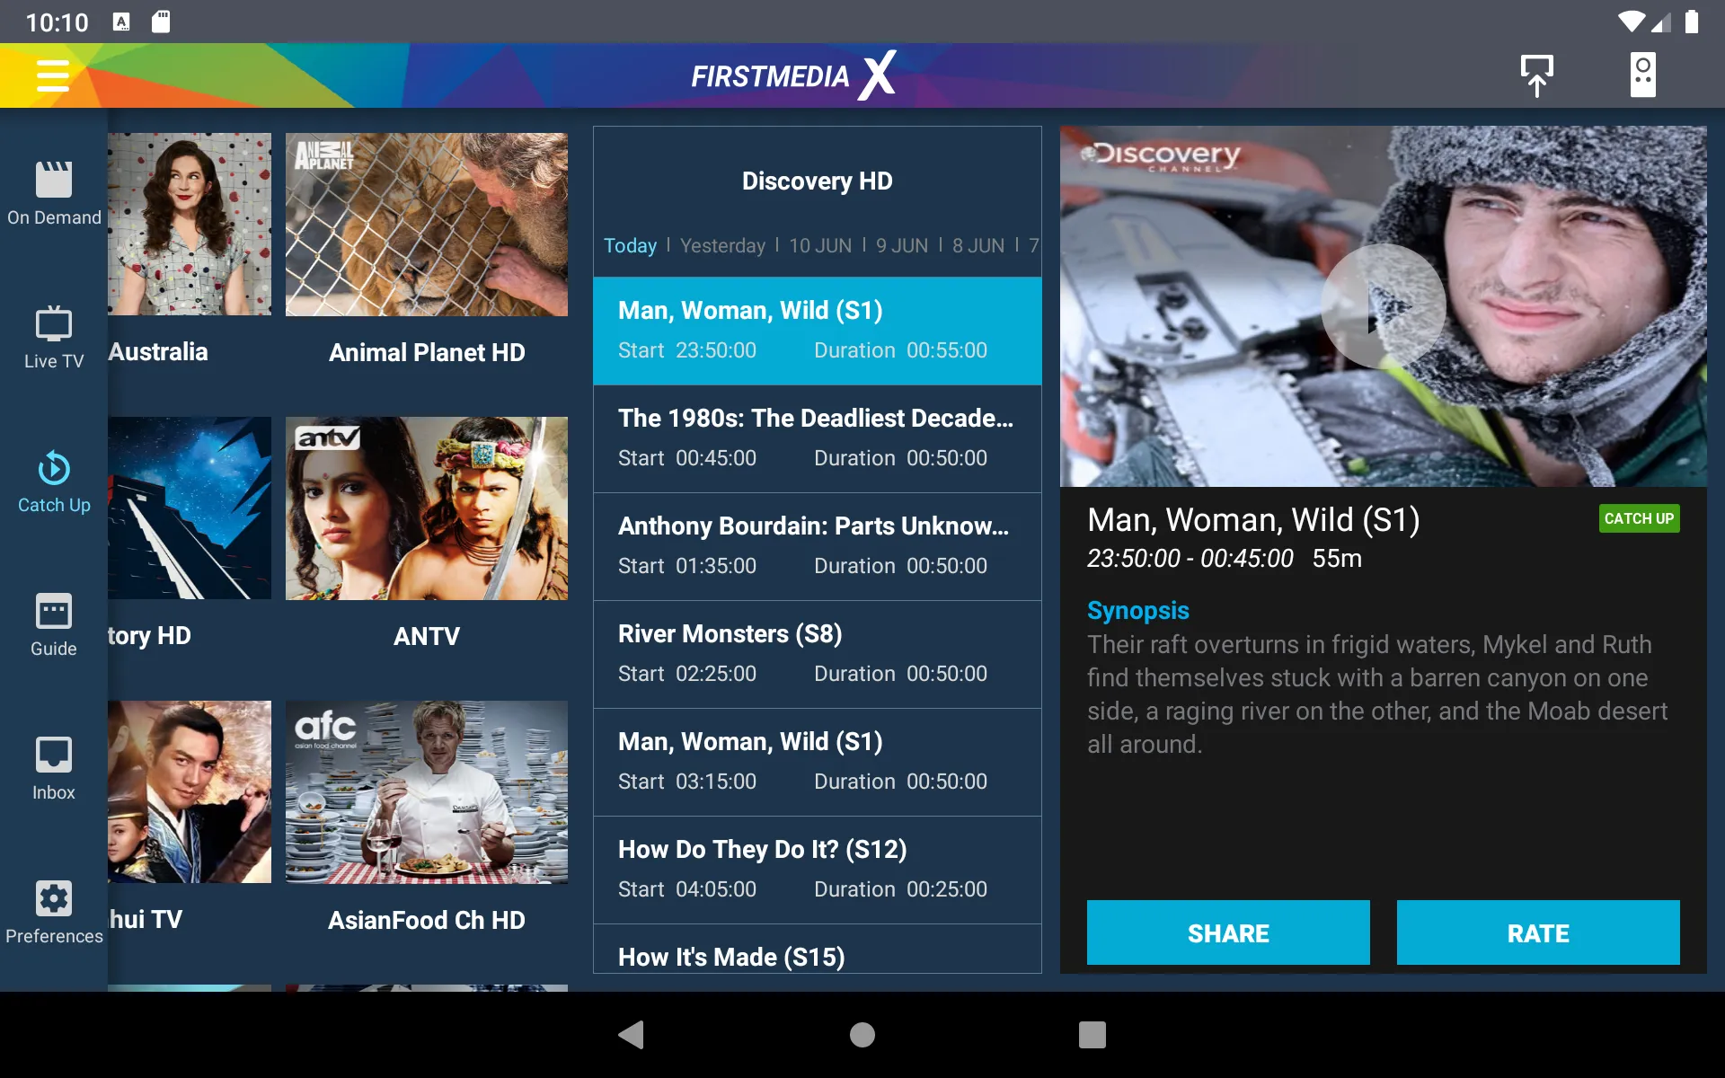Open the Inbox
This screenshot has height=1078, width=1725.
53,766
